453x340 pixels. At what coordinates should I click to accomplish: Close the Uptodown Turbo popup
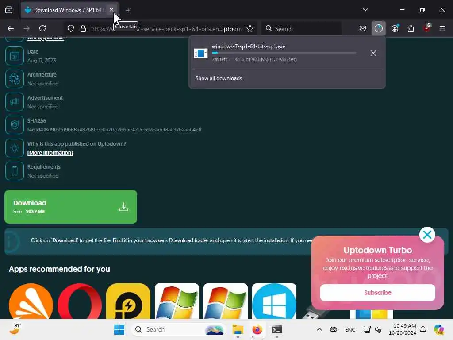coord(427,235)
